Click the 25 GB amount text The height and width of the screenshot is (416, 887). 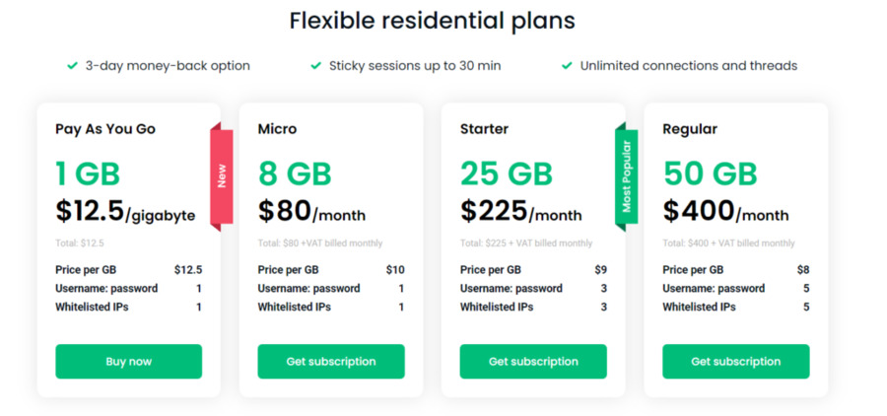tap(507, 173)
